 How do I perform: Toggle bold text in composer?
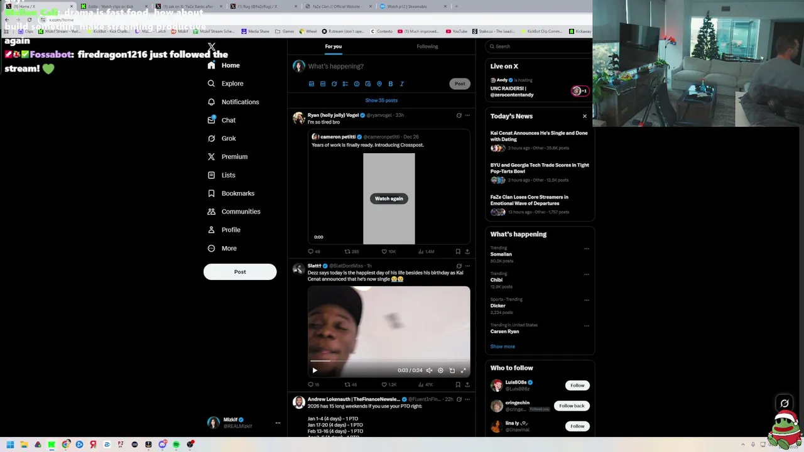pyautogui.click(x=391, y=83)
